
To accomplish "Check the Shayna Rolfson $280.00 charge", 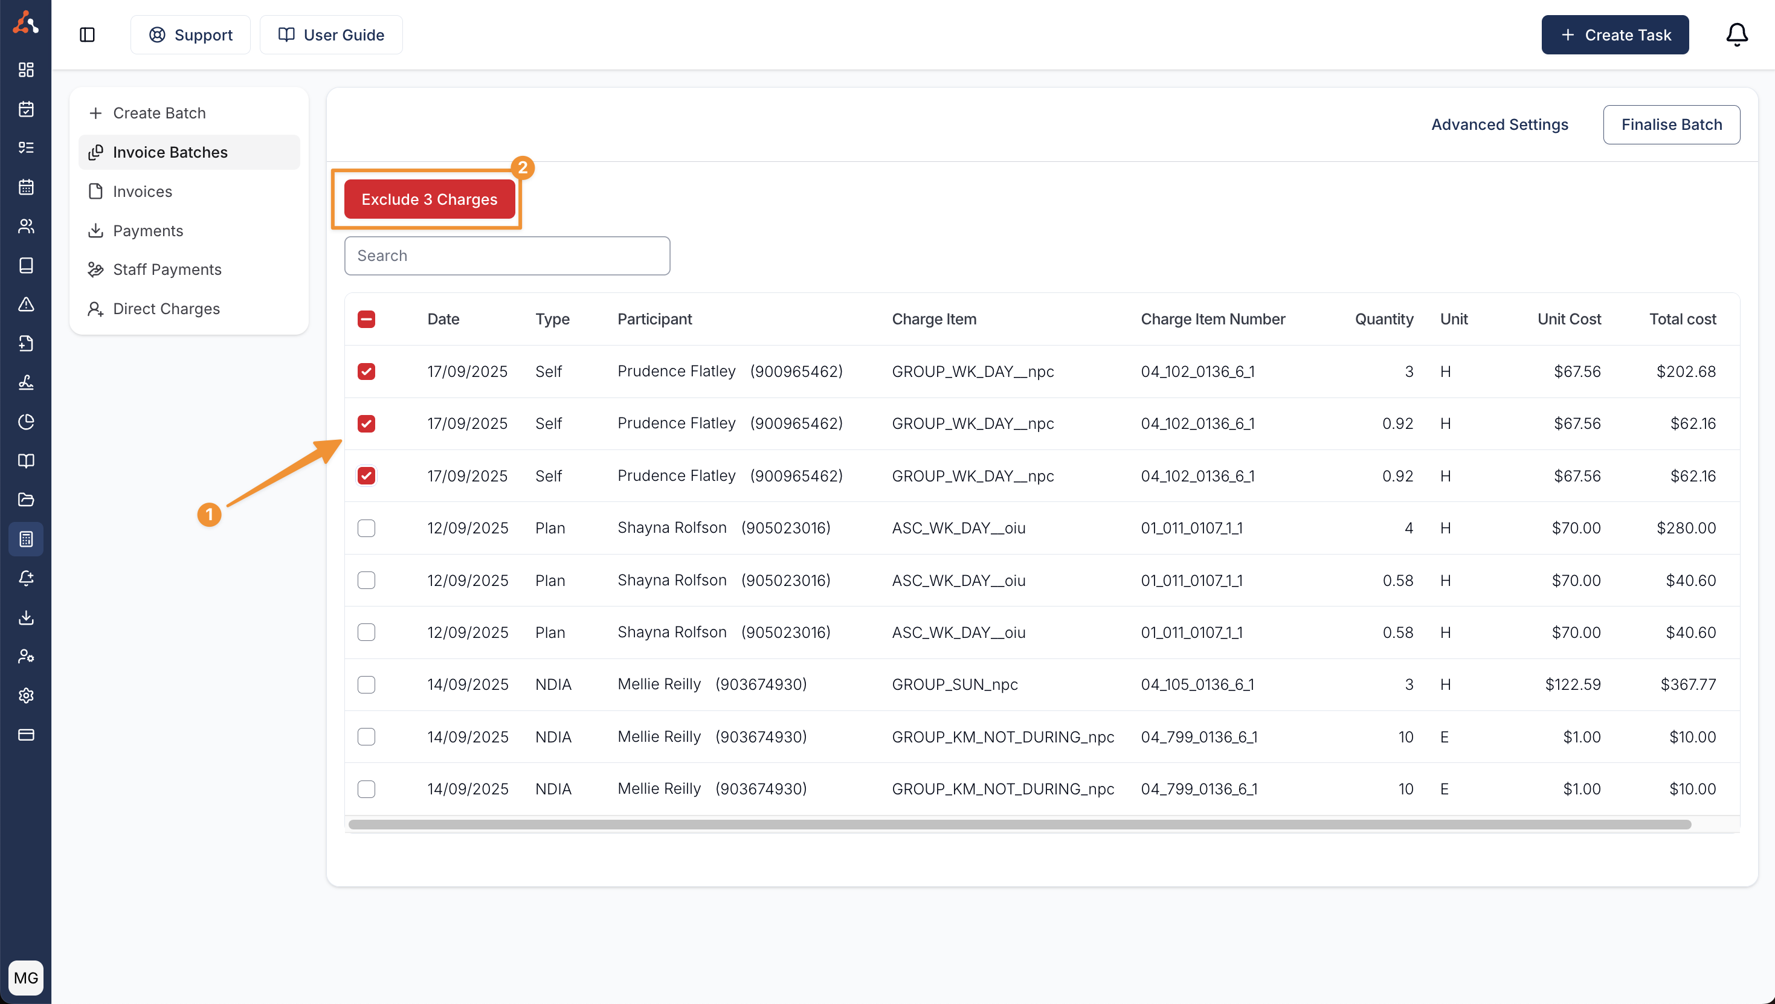I will coord(366,528).
